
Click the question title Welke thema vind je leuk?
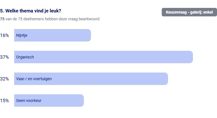tap(31, 11)
